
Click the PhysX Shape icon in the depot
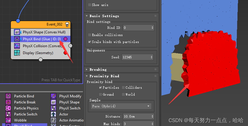point(53,102)
